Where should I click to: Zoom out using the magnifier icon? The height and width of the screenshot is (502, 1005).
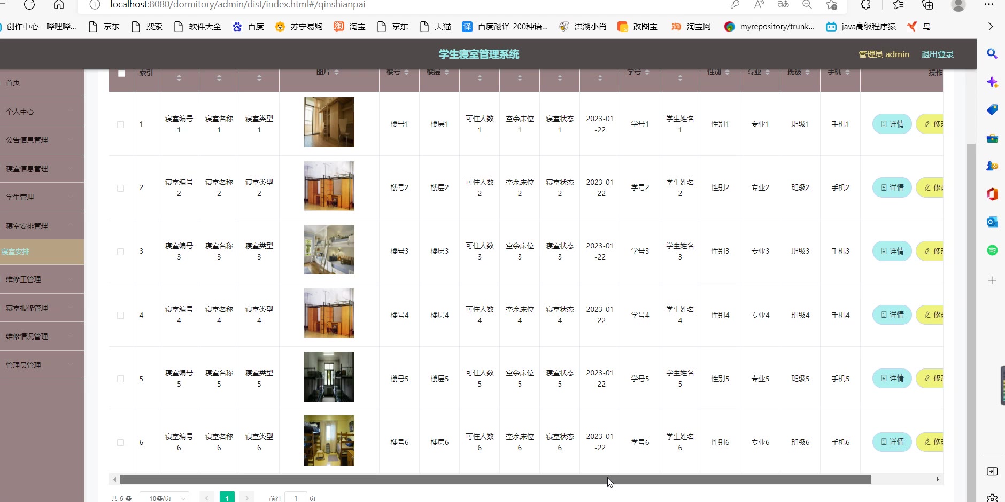tap(807, 5)
